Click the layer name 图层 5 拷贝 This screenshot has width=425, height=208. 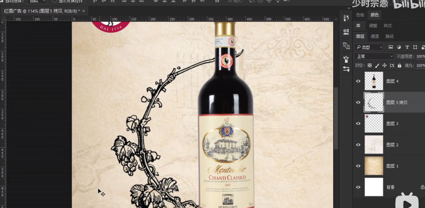tap(397, 102)
